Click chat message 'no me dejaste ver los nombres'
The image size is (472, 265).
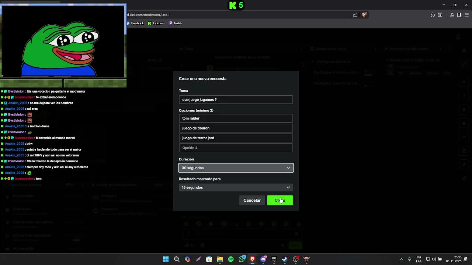[x=51, y=103]
